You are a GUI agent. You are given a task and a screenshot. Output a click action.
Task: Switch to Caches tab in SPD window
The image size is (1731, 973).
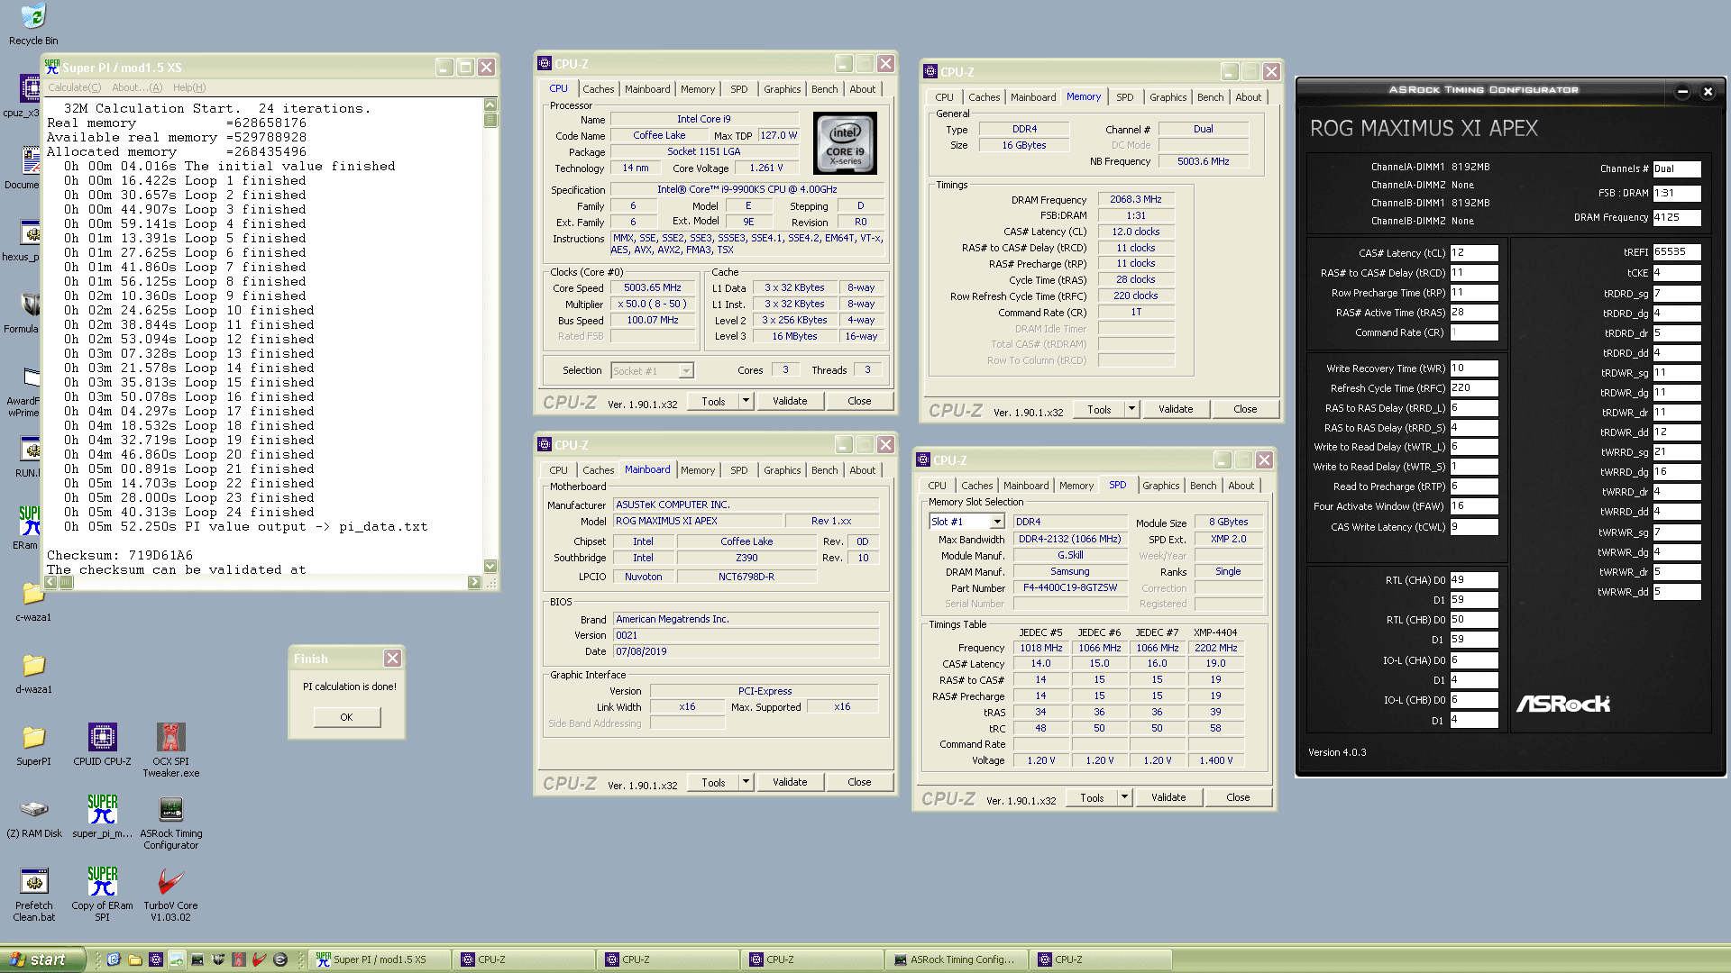click(976, 486)
